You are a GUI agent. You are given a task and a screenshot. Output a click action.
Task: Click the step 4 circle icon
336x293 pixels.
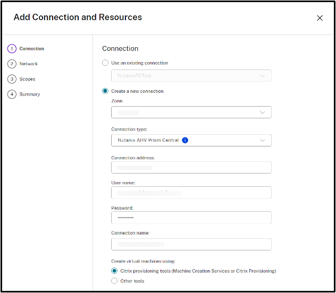pyautogui.click(x=12, y=94)
